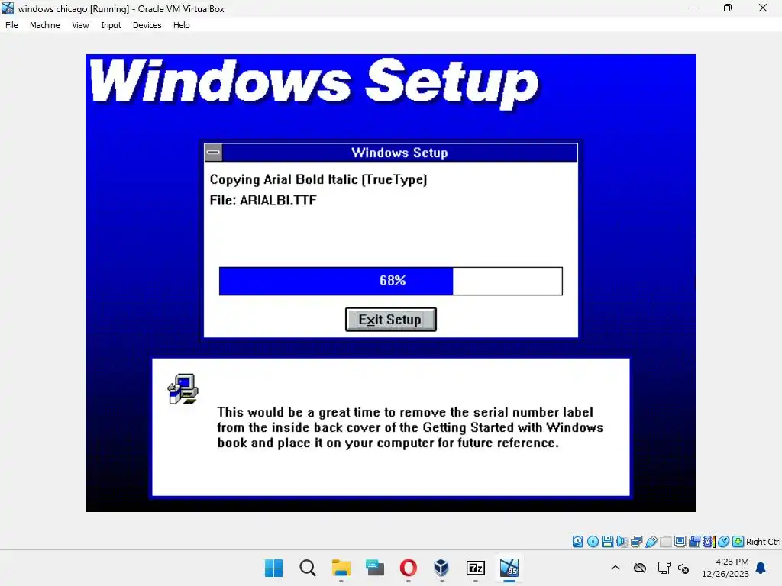Click the Right Ctrl host key label
The height and width of the screenshot is (586, 782).
pyautogui.click(x=763, y=542)
